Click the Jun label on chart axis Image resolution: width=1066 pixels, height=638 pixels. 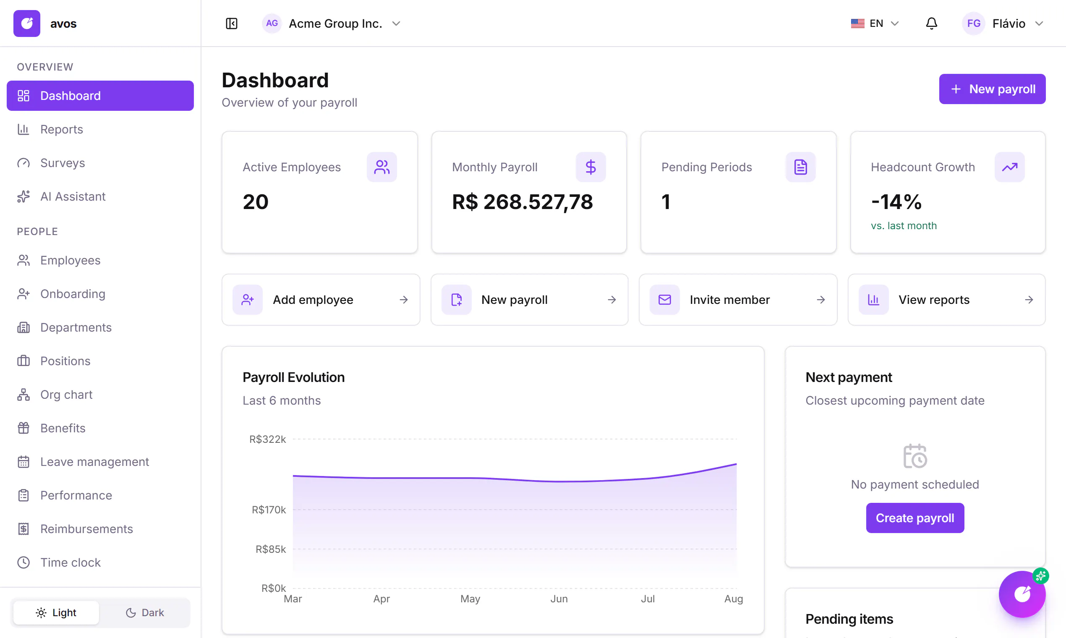point(559,599)
